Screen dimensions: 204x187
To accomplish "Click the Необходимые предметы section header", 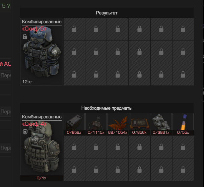I will point(107,108).
